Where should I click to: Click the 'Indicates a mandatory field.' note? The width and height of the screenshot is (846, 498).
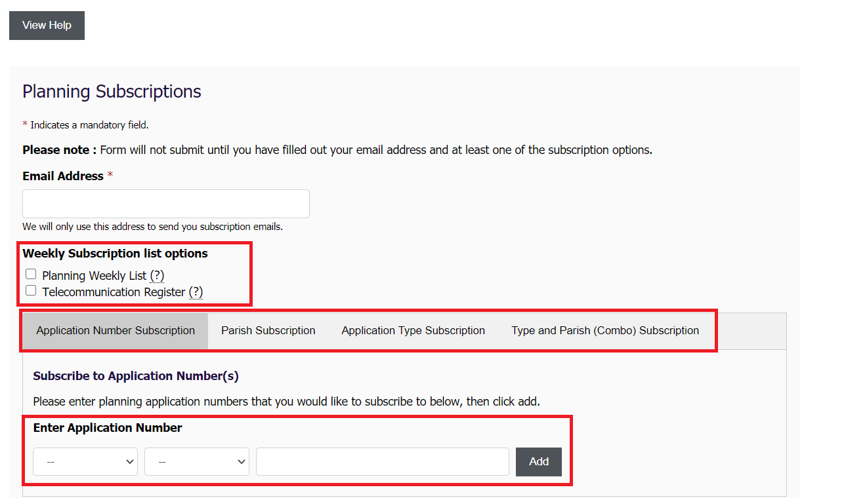pos(86,125)
